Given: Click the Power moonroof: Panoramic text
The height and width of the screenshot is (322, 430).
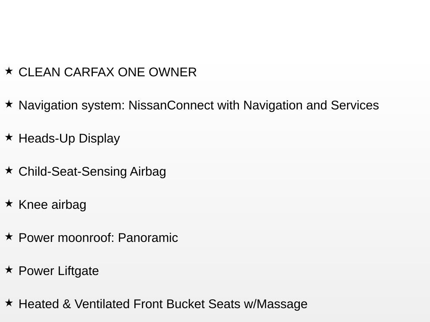Looking at the screenshot, I should [98, 238].
